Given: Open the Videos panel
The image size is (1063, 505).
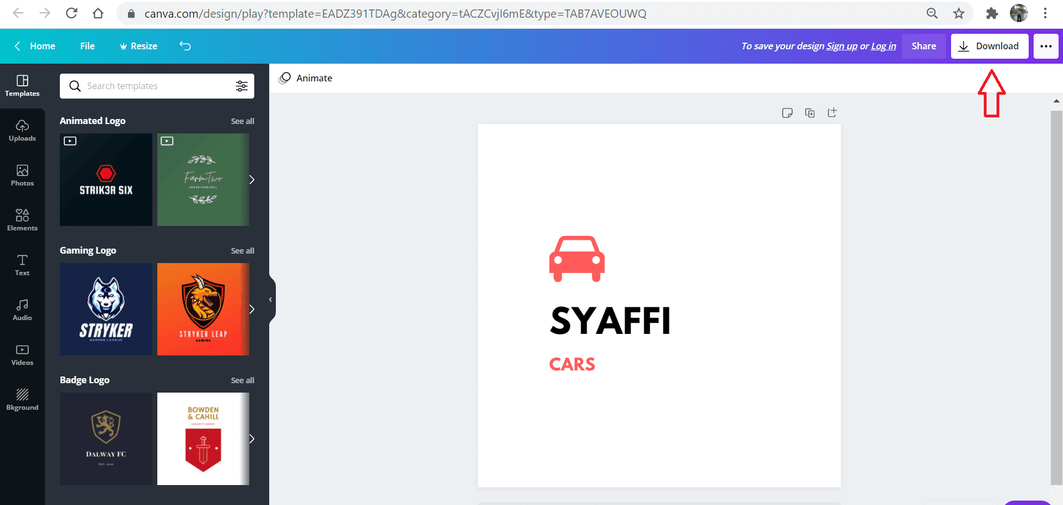Looking at the screenshot, I should click(x=22, y=354).
